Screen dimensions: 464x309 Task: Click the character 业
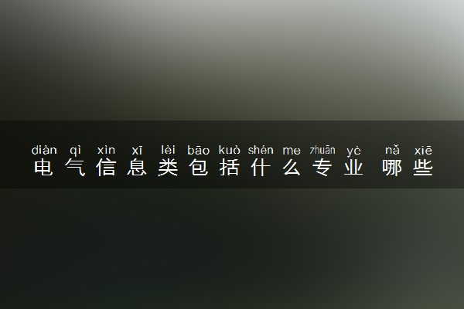(x=353, y=168)
